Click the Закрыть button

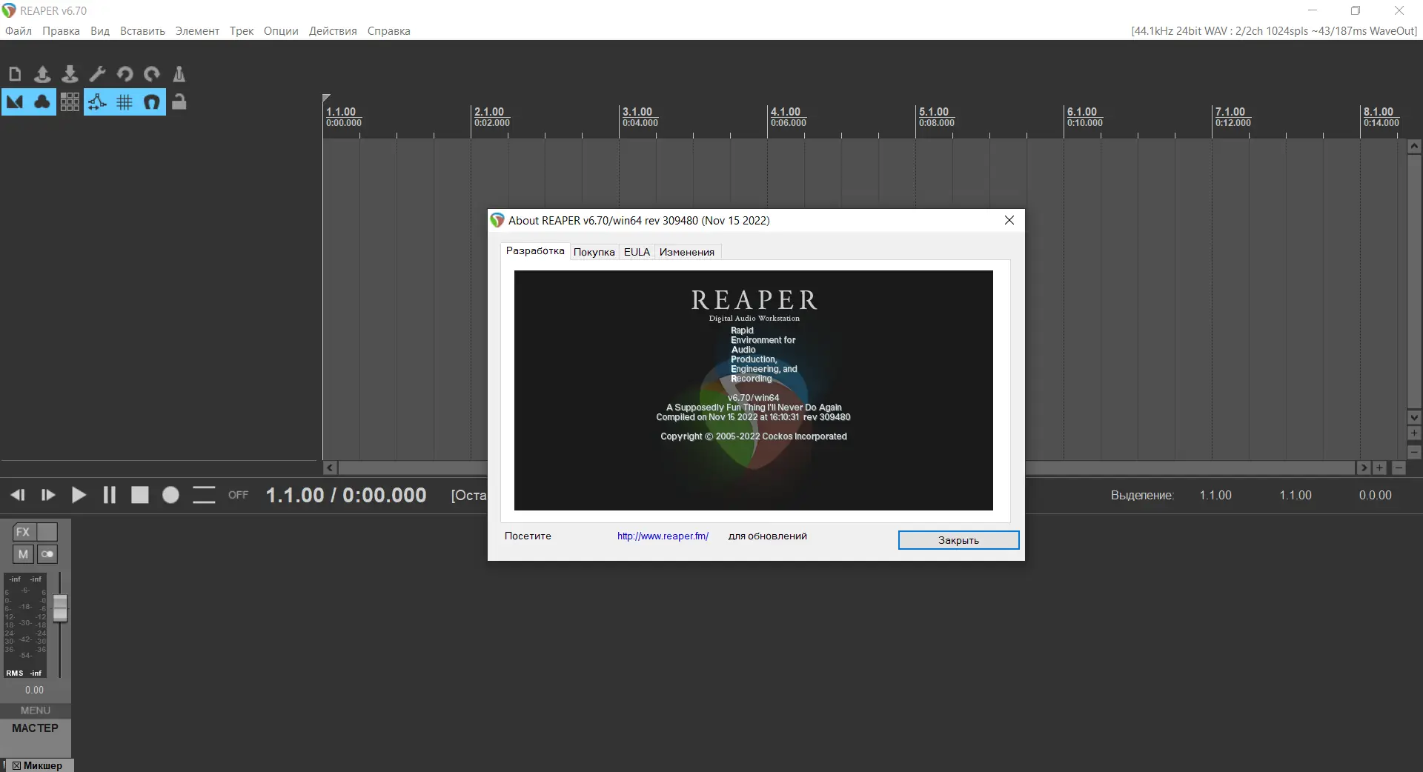click(958, 540)
